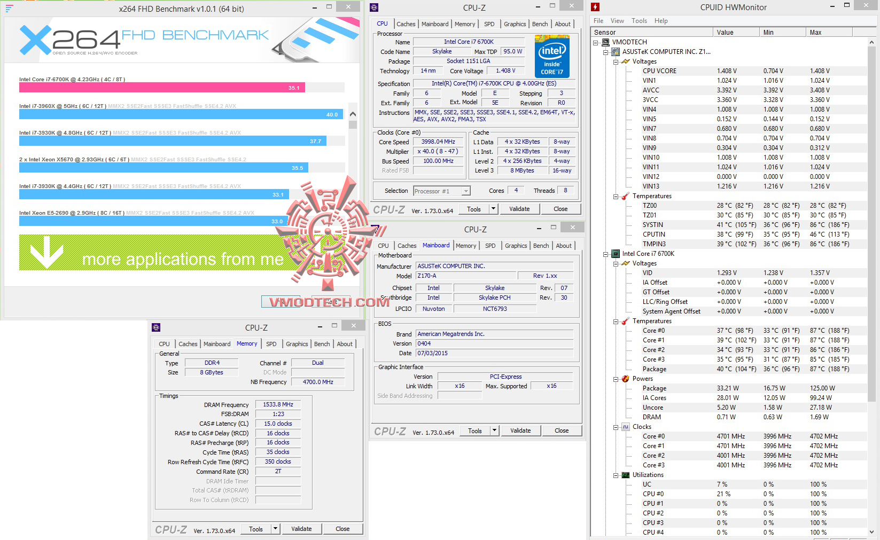Select the Intel Core i7 6700K chip icon
This screenshot has width=880, height=540.
click(x=616, y=254)
